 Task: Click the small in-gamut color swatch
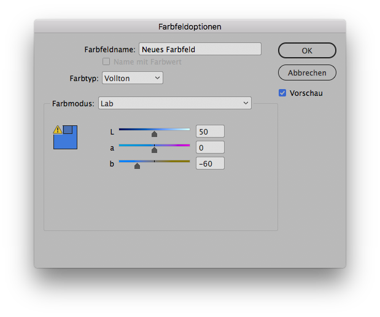point(68,130)
